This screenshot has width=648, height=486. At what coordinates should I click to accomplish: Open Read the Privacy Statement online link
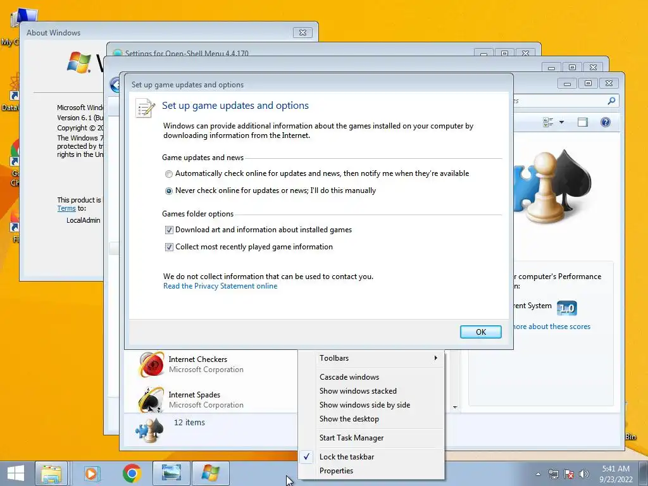(220, 286)
